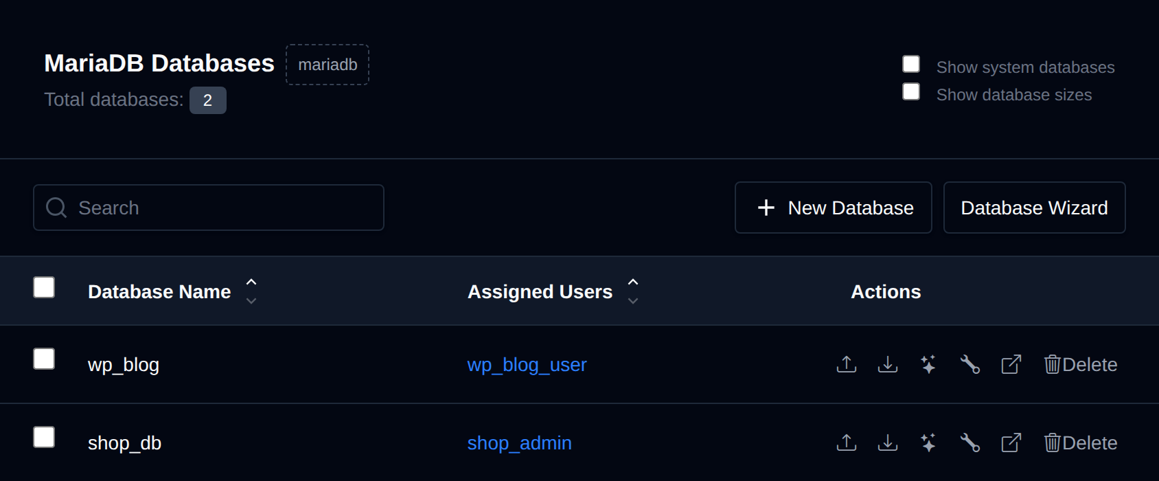Screen dimensions: 1159x481
Task: Open the wp_blog_user user link
Action: [x=527, y=365]
